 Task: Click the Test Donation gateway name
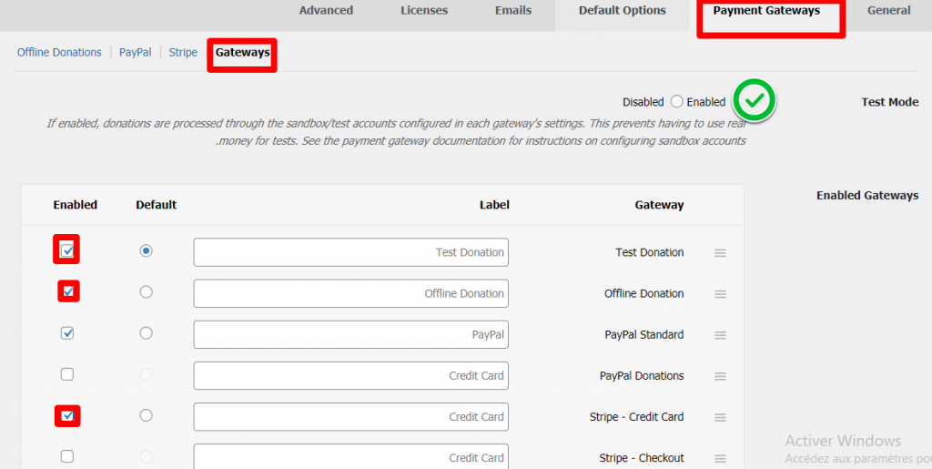tap(650, 252)
